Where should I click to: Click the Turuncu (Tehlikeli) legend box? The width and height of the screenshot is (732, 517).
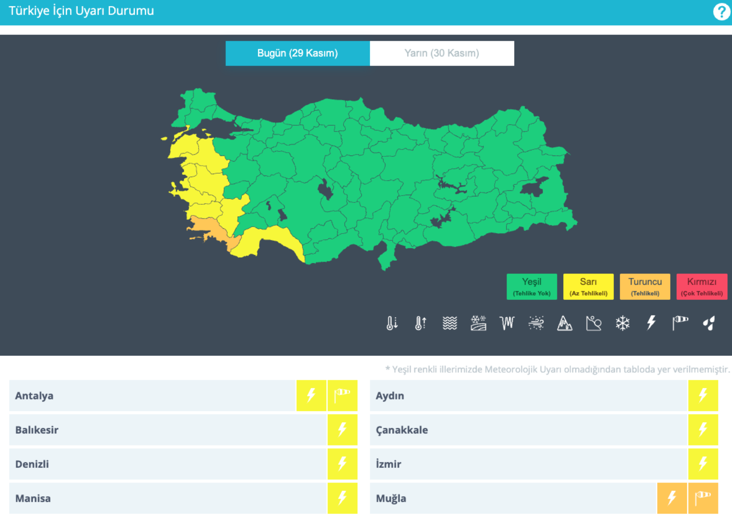point(645,287)
